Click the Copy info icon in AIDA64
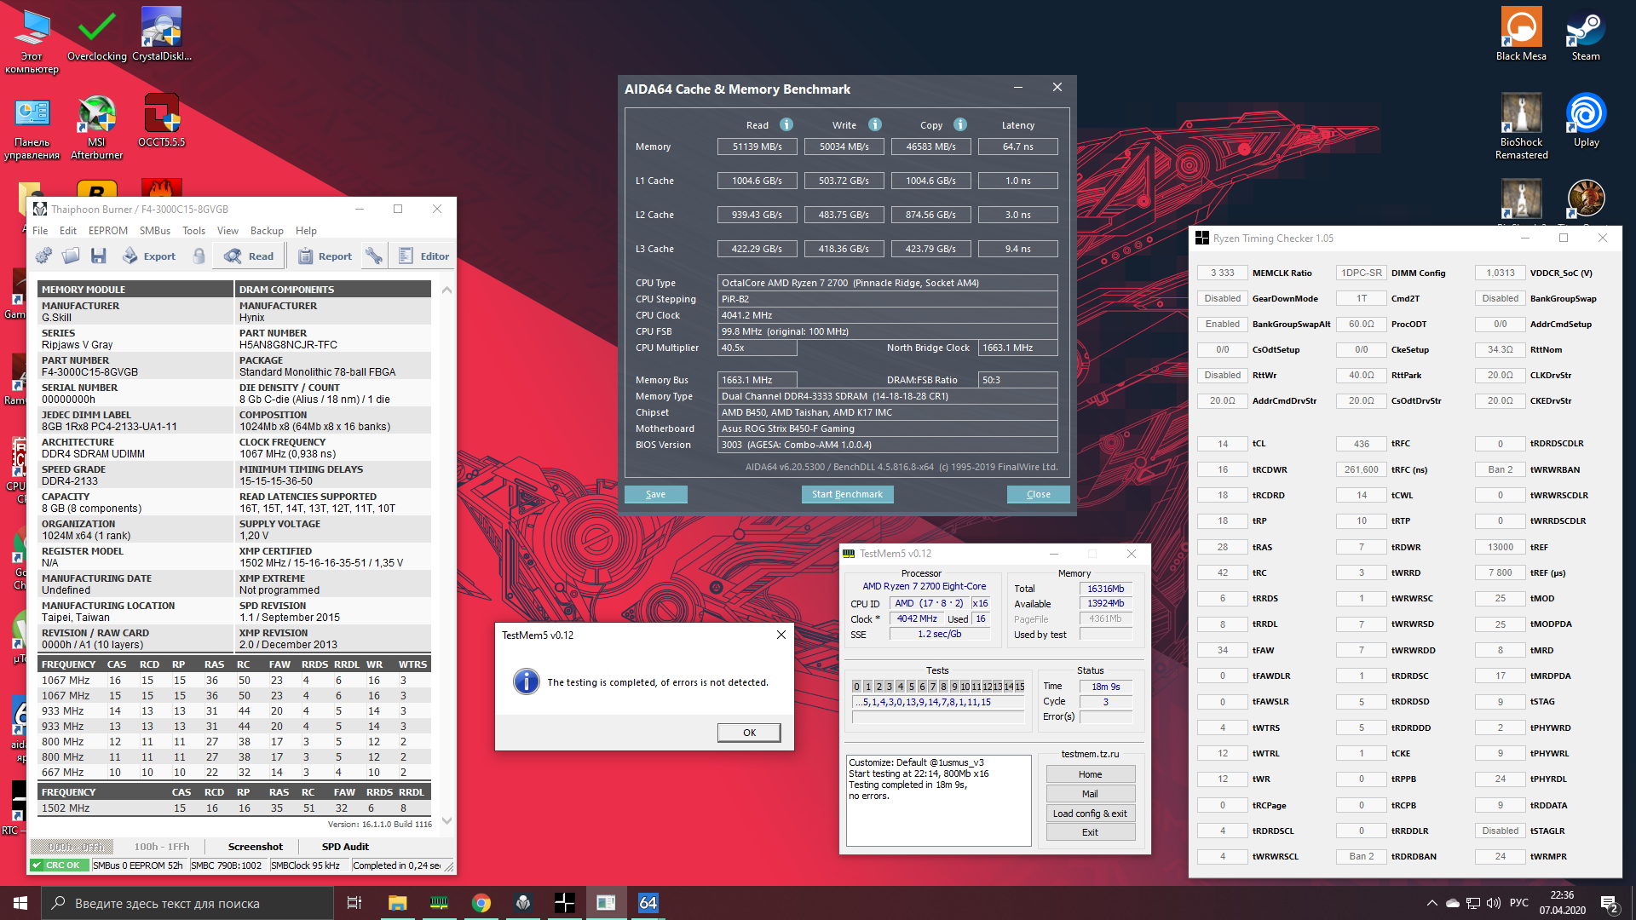The image size is (1636, 920). pyautogui.click(x=960, y=124)
